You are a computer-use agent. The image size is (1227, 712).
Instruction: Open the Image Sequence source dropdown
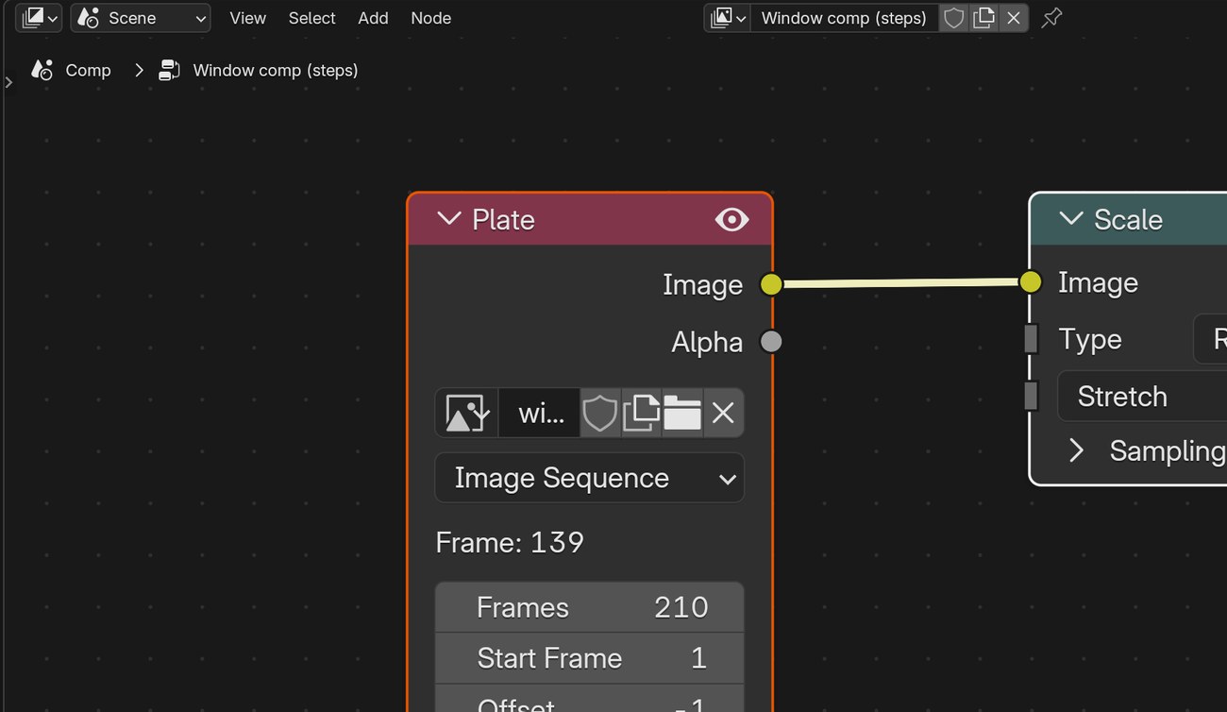pyautogui.click(x=589, y=478)
